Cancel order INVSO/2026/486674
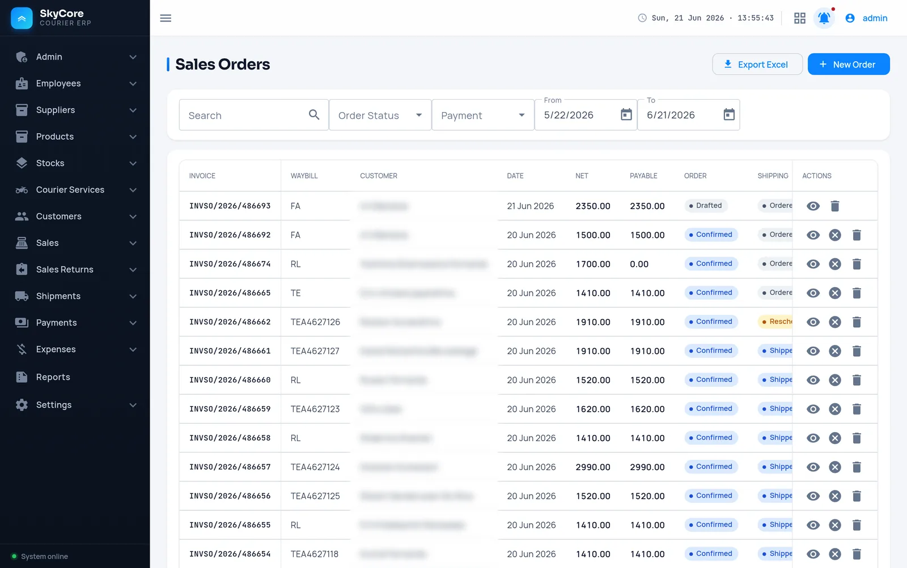Screen dimensions: 907x568 click(x=835, y=264)
